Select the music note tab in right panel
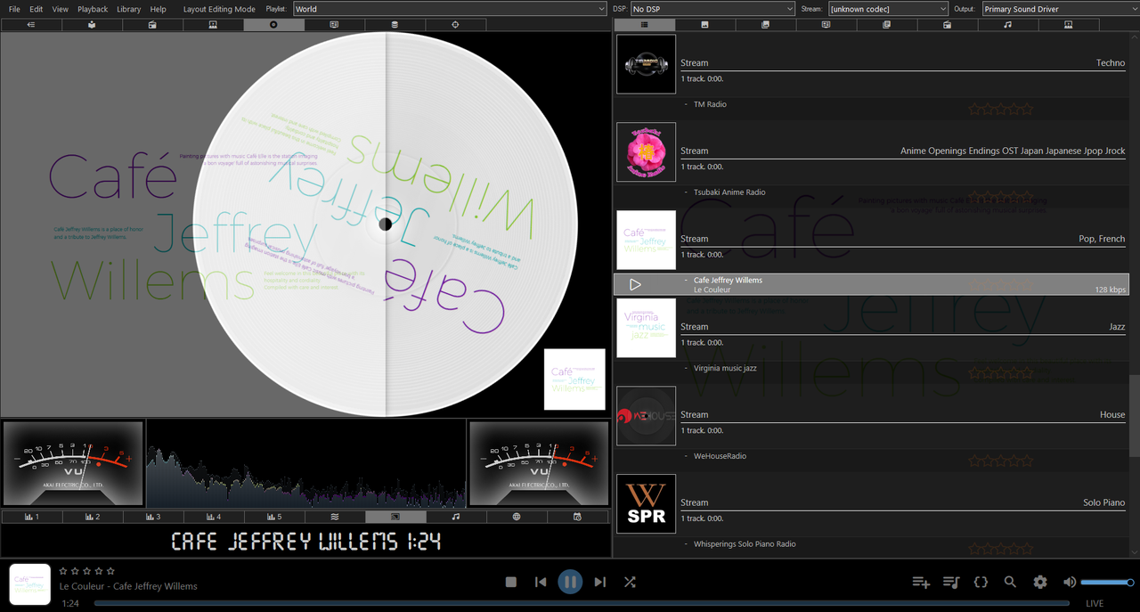 pyautogui.click(x=1007, y=25)
